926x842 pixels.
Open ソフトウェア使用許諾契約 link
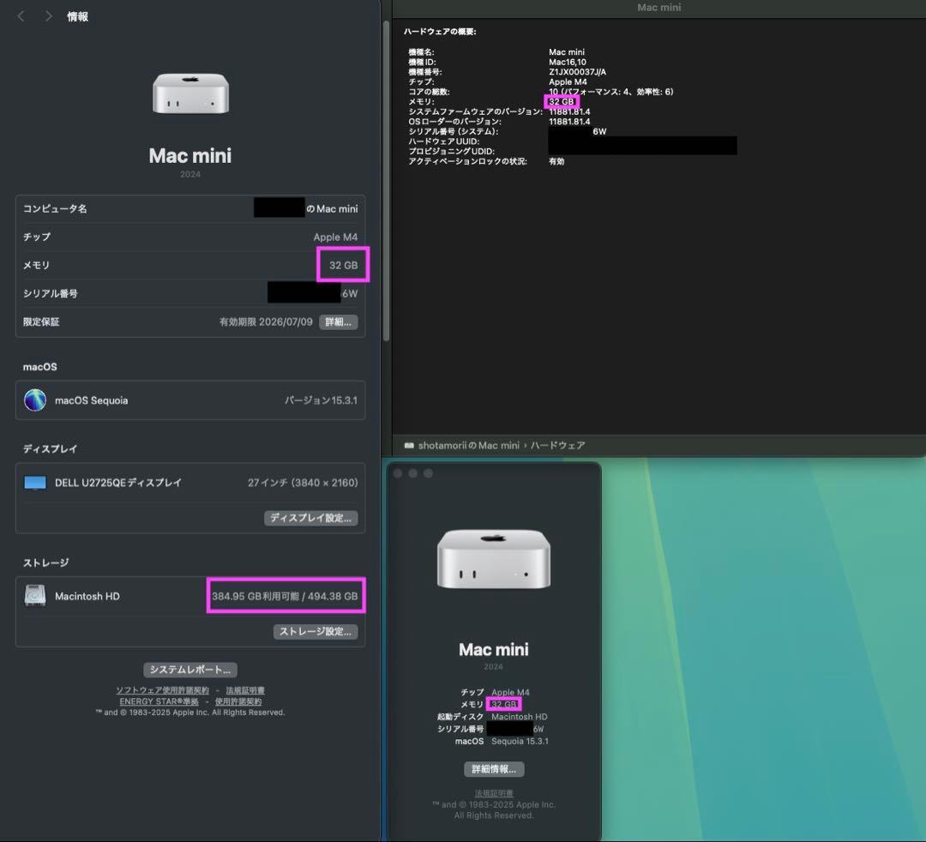pyautogui.click(x=162, y=690)
